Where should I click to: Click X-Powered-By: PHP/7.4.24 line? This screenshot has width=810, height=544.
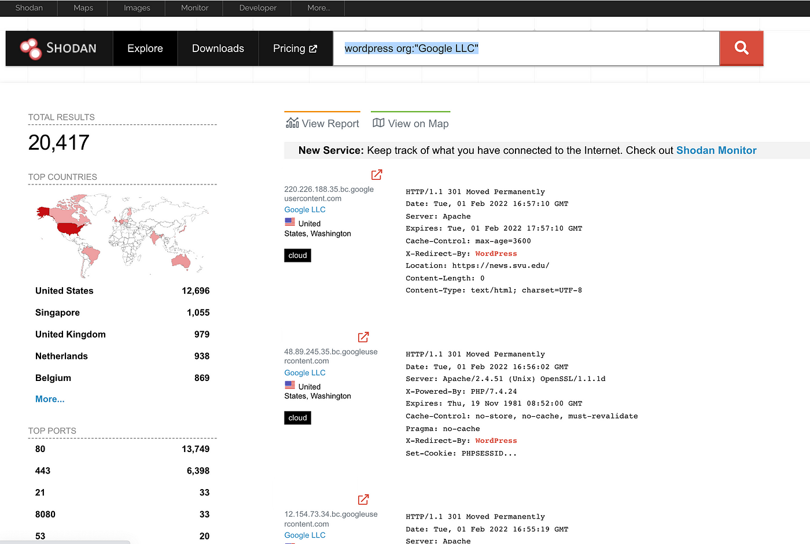(461, 391)
